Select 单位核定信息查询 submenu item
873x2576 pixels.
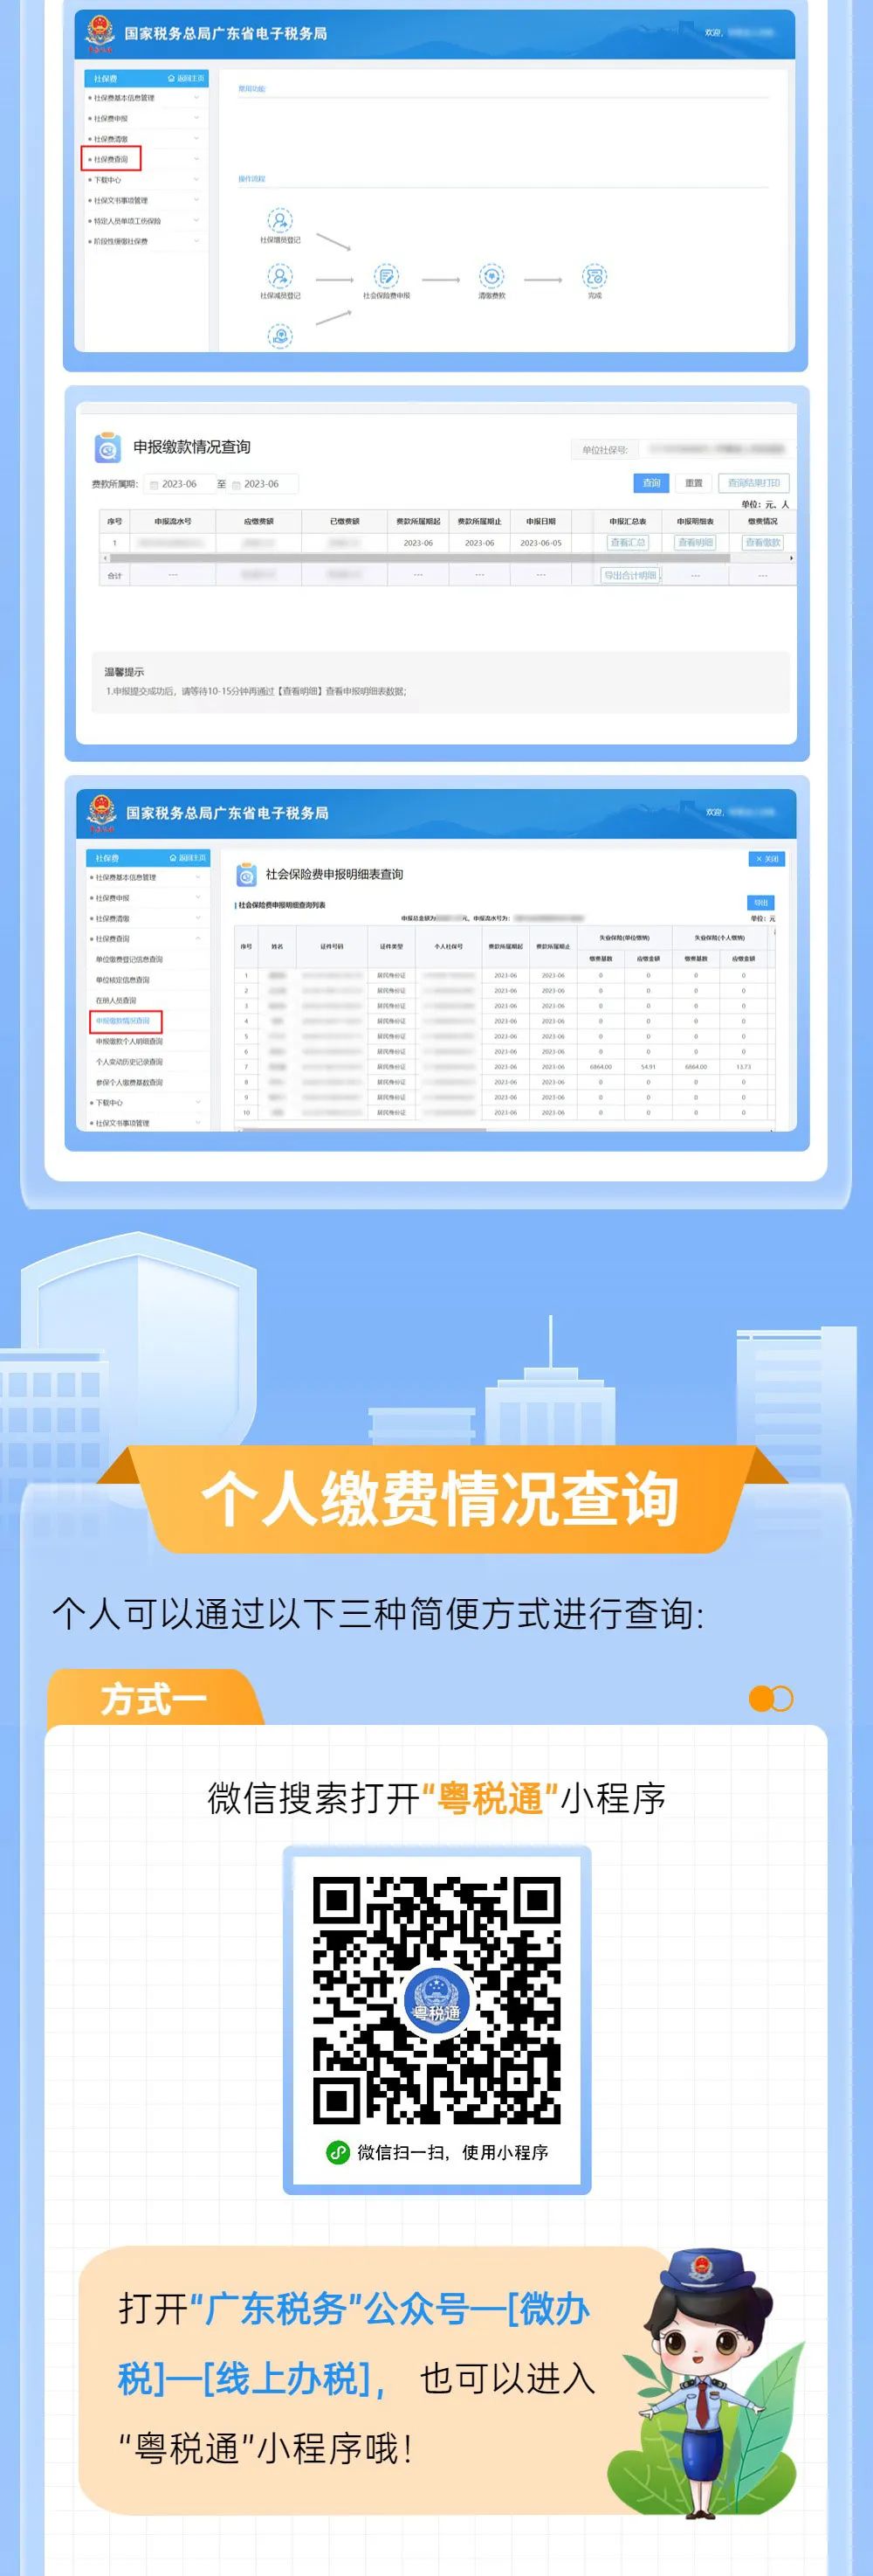coord(123,980)
